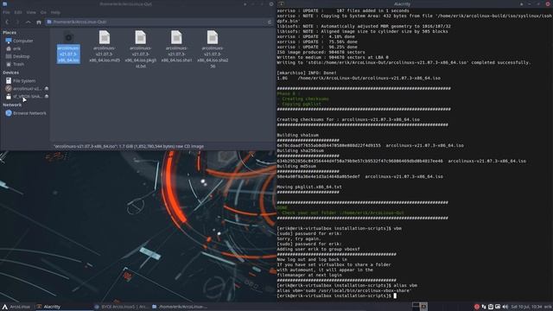Open the View menu in the file manager
553x311 pixels.
click(x=31, y=12)
